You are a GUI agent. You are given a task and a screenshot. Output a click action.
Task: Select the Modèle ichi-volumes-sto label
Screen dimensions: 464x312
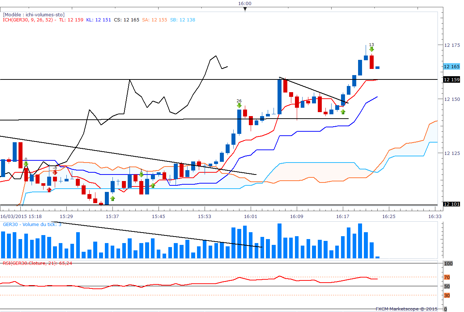click(x=34, y=15)
